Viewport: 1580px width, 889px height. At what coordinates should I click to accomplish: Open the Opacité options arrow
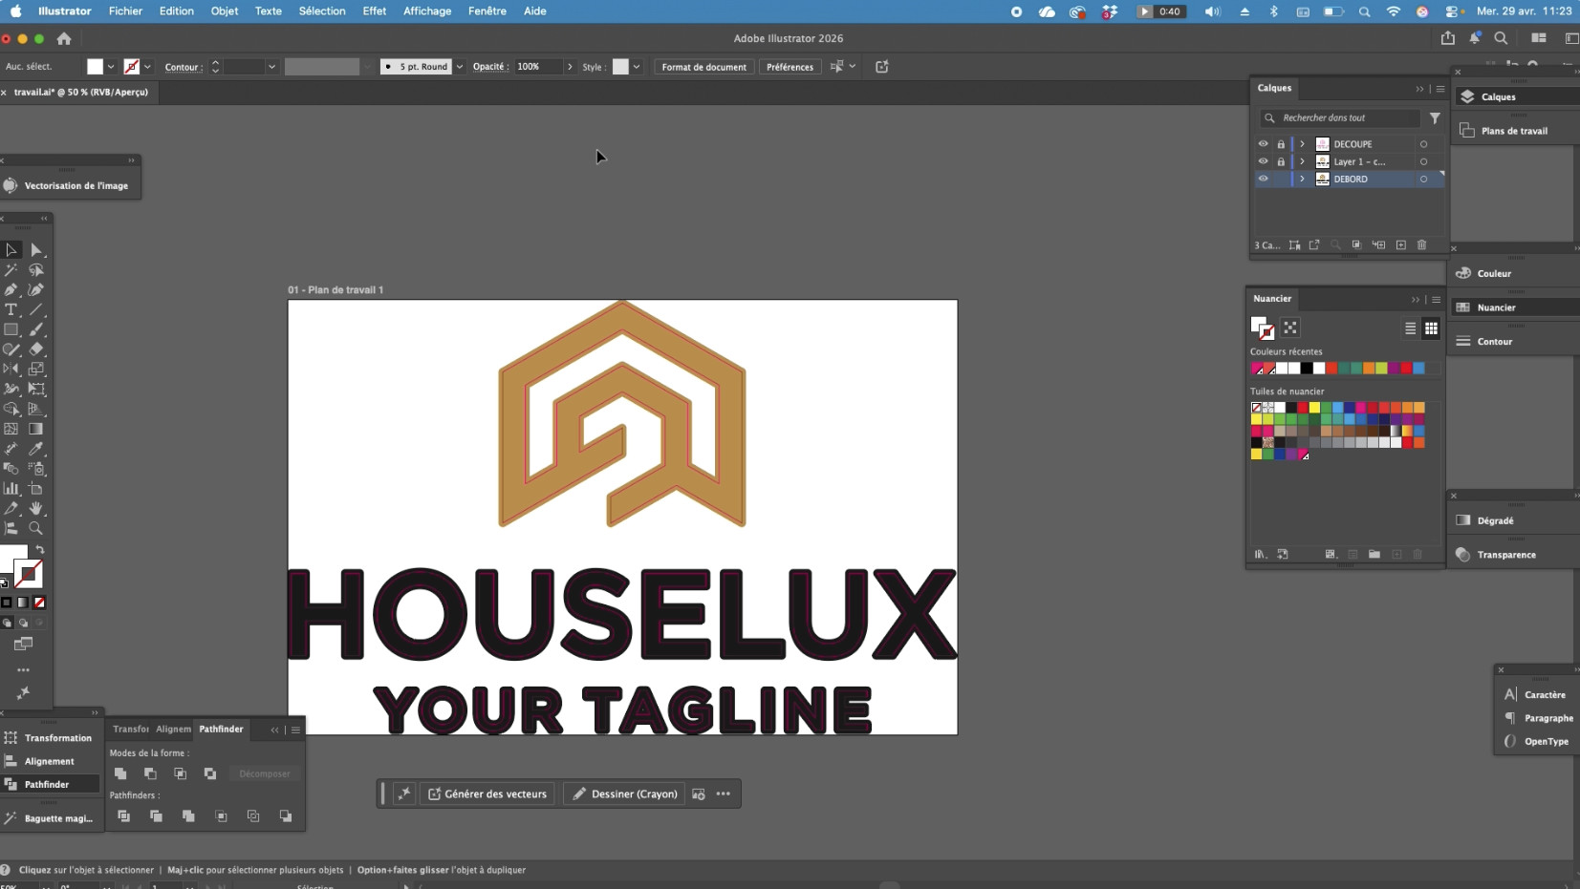click(570, 67)
